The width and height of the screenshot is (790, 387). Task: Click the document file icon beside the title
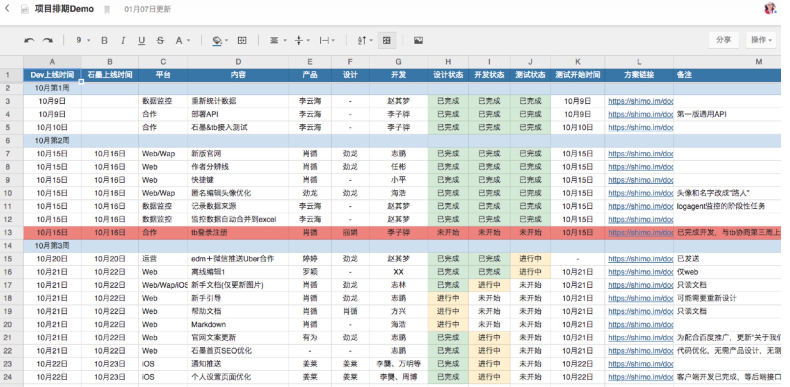click(25, 9)
